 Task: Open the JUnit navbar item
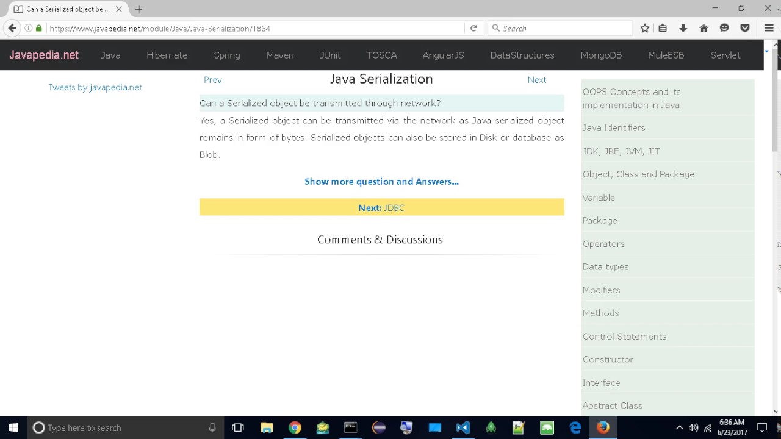point(330,55)
